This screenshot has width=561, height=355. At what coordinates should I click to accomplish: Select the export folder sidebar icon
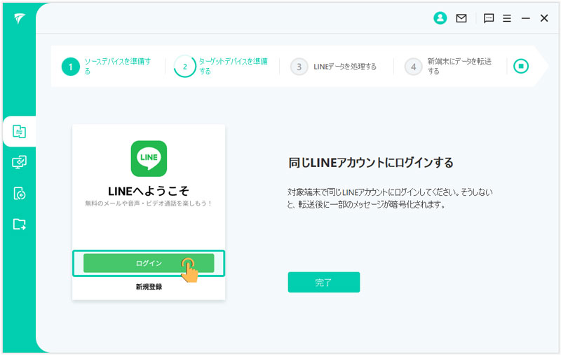[20, 224]
